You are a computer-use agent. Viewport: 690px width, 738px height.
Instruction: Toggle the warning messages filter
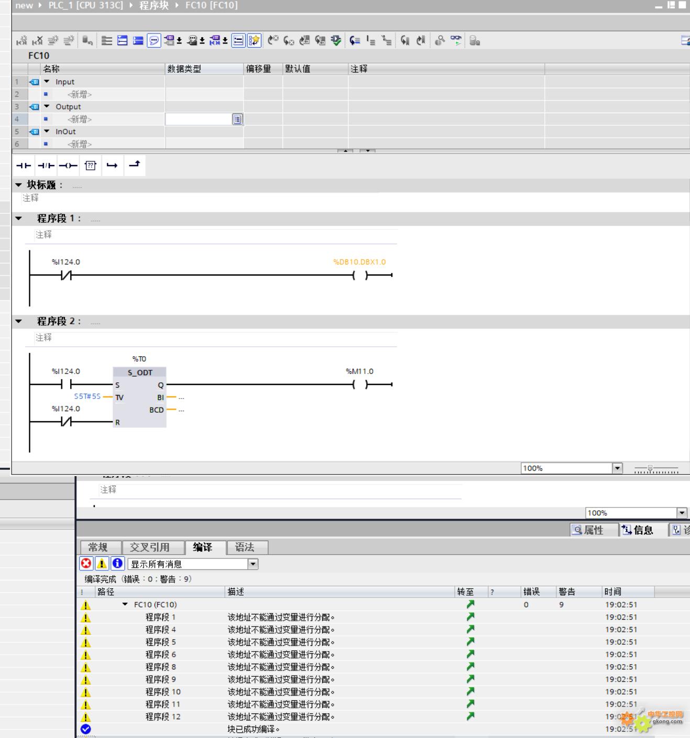(x=102, y=564)
